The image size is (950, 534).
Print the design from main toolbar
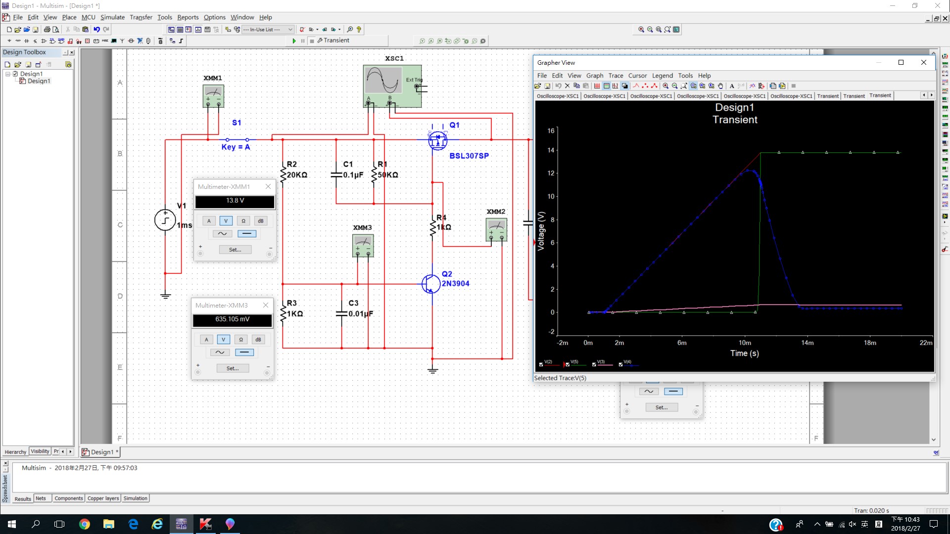click(47, 30)
